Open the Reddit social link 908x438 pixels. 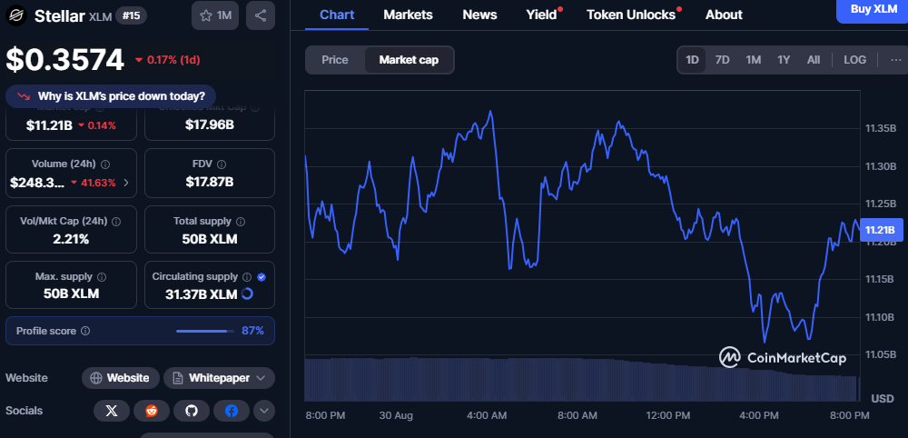coord(152,411)
